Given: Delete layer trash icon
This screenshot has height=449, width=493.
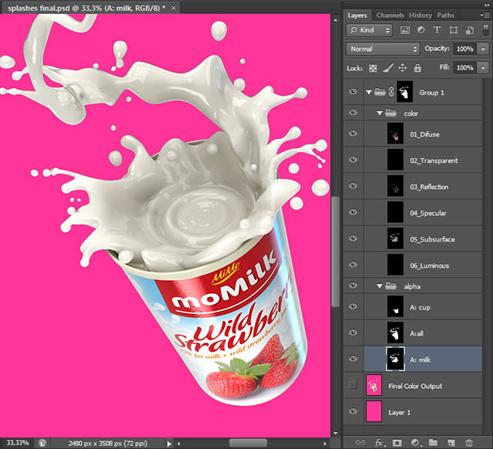Looking at the screenshot, I should (469, 443).
